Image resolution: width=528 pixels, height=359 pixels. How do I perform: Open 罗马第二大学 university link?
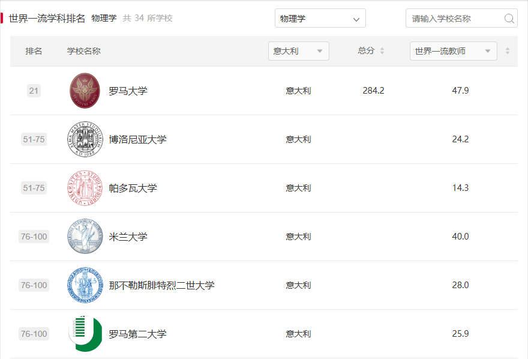click(137, 334)
